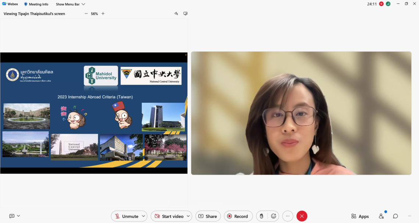The image size is (419, 223).
Task: Open the reactions emoji icon
Action: point(273,216)
